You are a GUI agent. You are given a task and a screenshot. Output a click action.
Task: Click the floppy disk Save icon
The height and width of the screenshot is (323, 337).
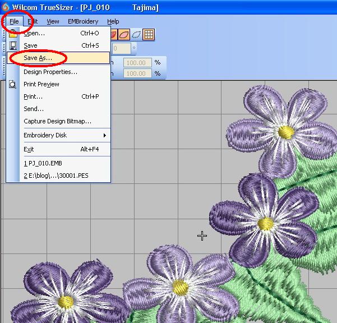coord(13,45)
